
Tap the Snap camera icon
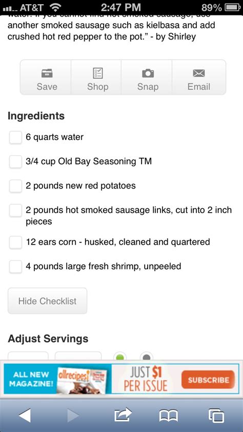coord(148,73)
